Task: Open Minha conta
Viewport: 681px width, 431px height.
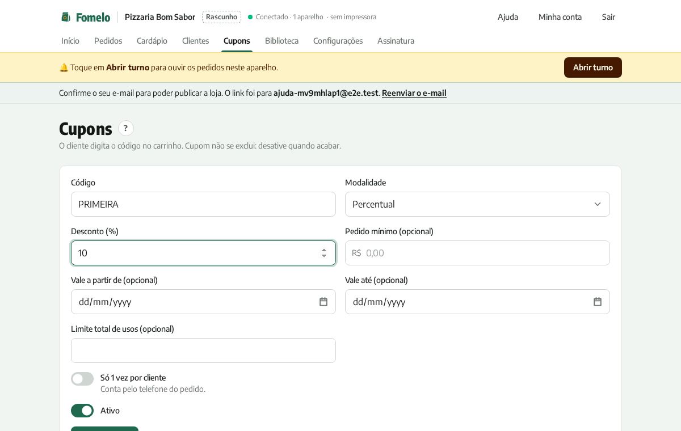Action: (560, 17)
